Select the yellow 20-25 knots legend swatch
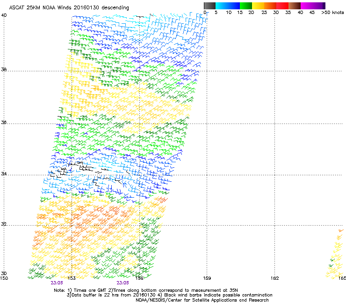 point(258,6)
